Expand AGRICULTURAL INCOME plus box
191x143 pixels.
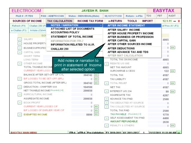(x=20, y=94)
